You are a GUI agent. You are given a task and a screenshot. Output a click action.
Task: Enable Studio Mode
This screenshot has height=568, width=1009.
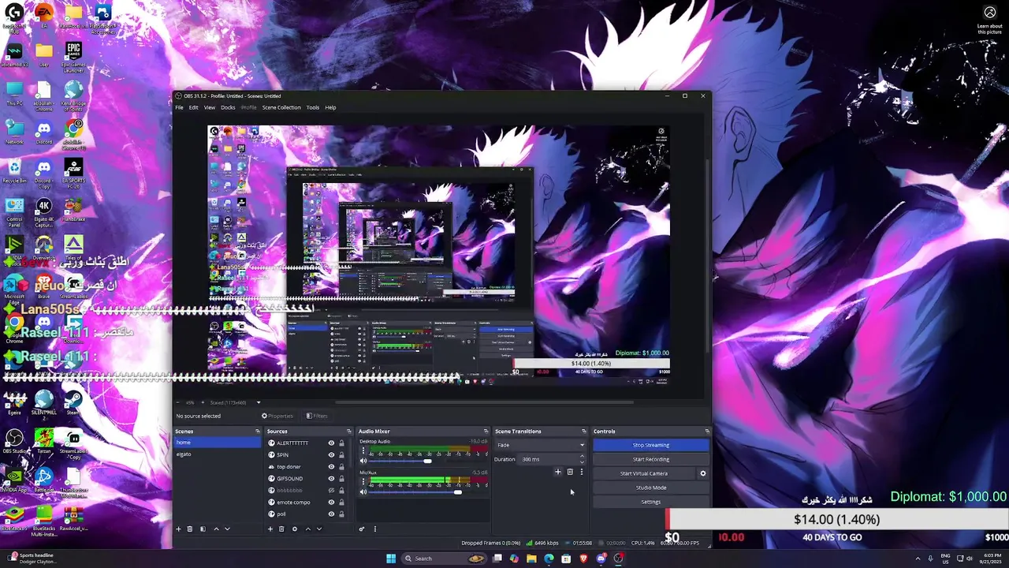pos(650,488)
